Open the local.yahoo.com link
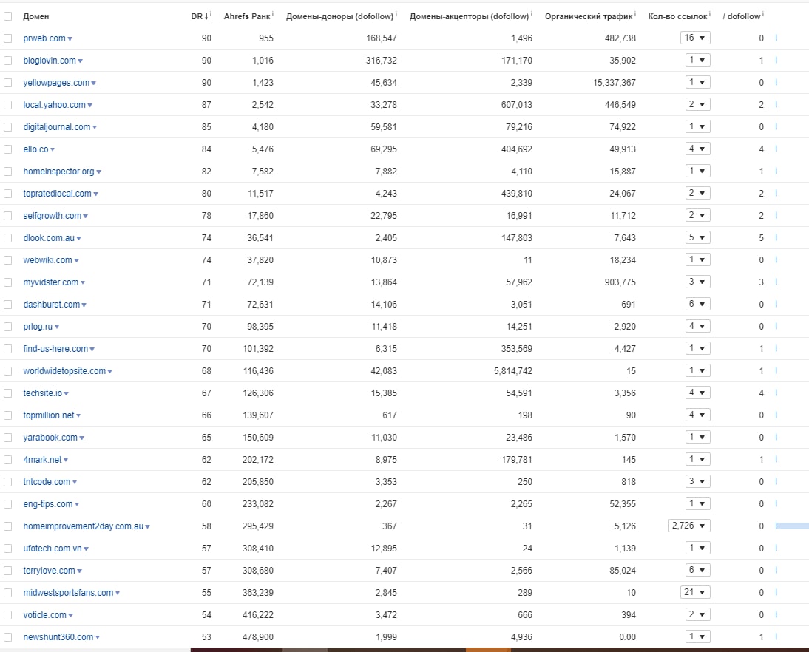This screenshot has height=652, width=809. [54, 105]
